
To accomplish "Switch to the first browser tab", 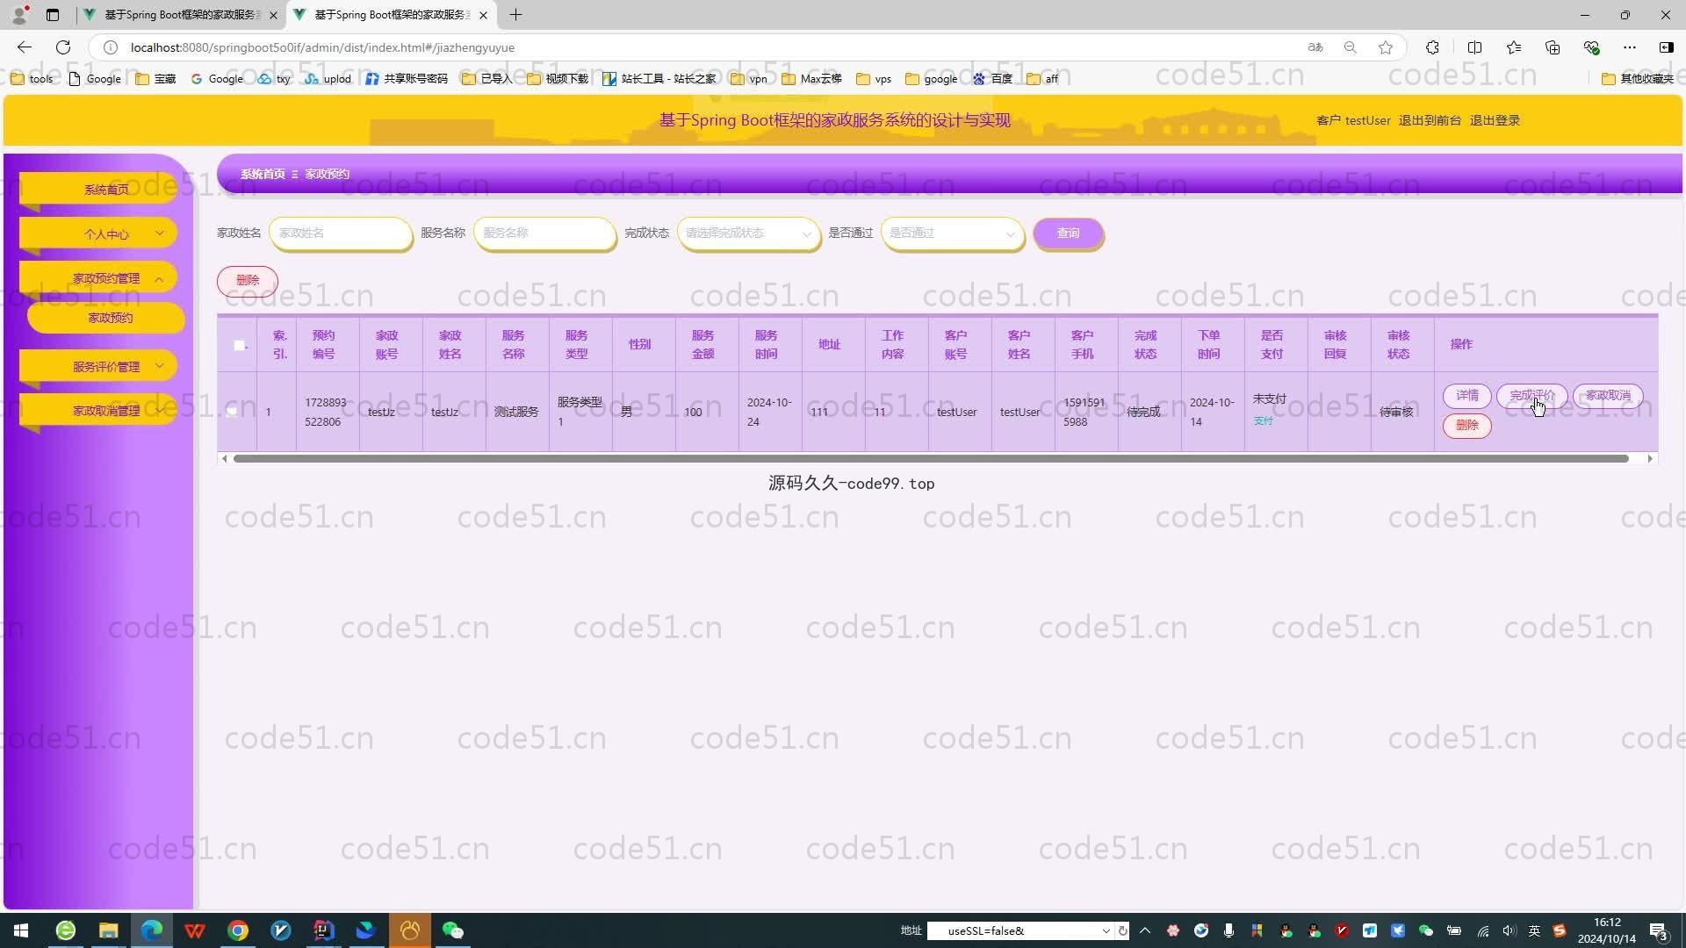I will 180,15.
